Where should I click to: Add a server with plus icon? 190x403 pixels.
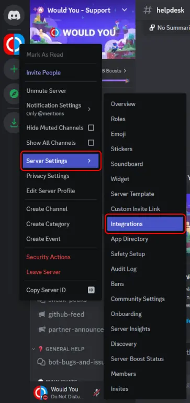pyautogui.click(x=13, y=69)
